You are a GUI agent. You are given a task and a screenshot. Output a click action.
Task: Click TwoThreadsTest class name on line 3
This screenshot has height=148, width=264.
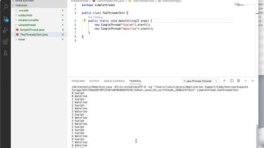(114, 13)
